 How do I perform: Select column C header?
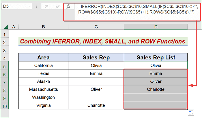coord(96,27)
